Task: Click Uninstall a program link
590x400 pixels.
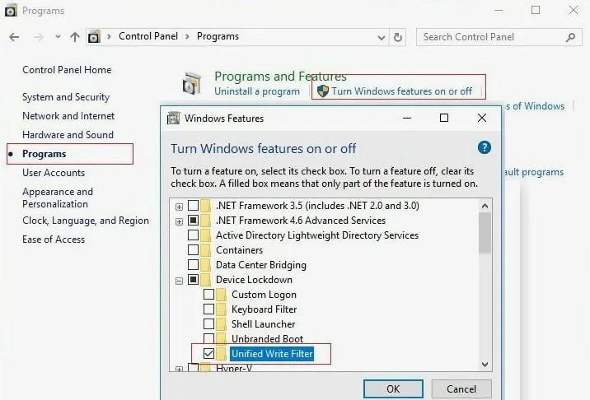Action: [x=257, y=91]
